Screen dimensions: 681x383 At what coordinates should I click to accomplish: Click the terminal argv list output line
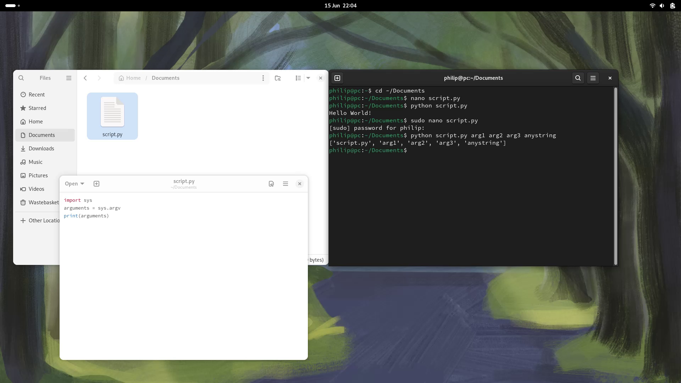pos(417,143)
